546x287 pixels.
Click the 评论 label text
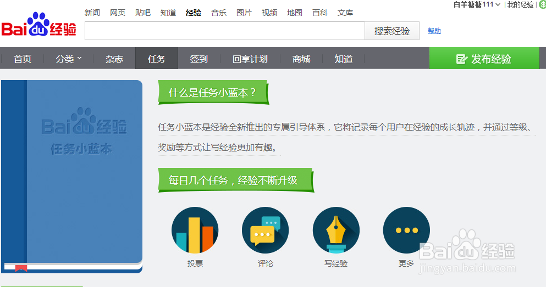pyautogui.click(x=266, y=263)
